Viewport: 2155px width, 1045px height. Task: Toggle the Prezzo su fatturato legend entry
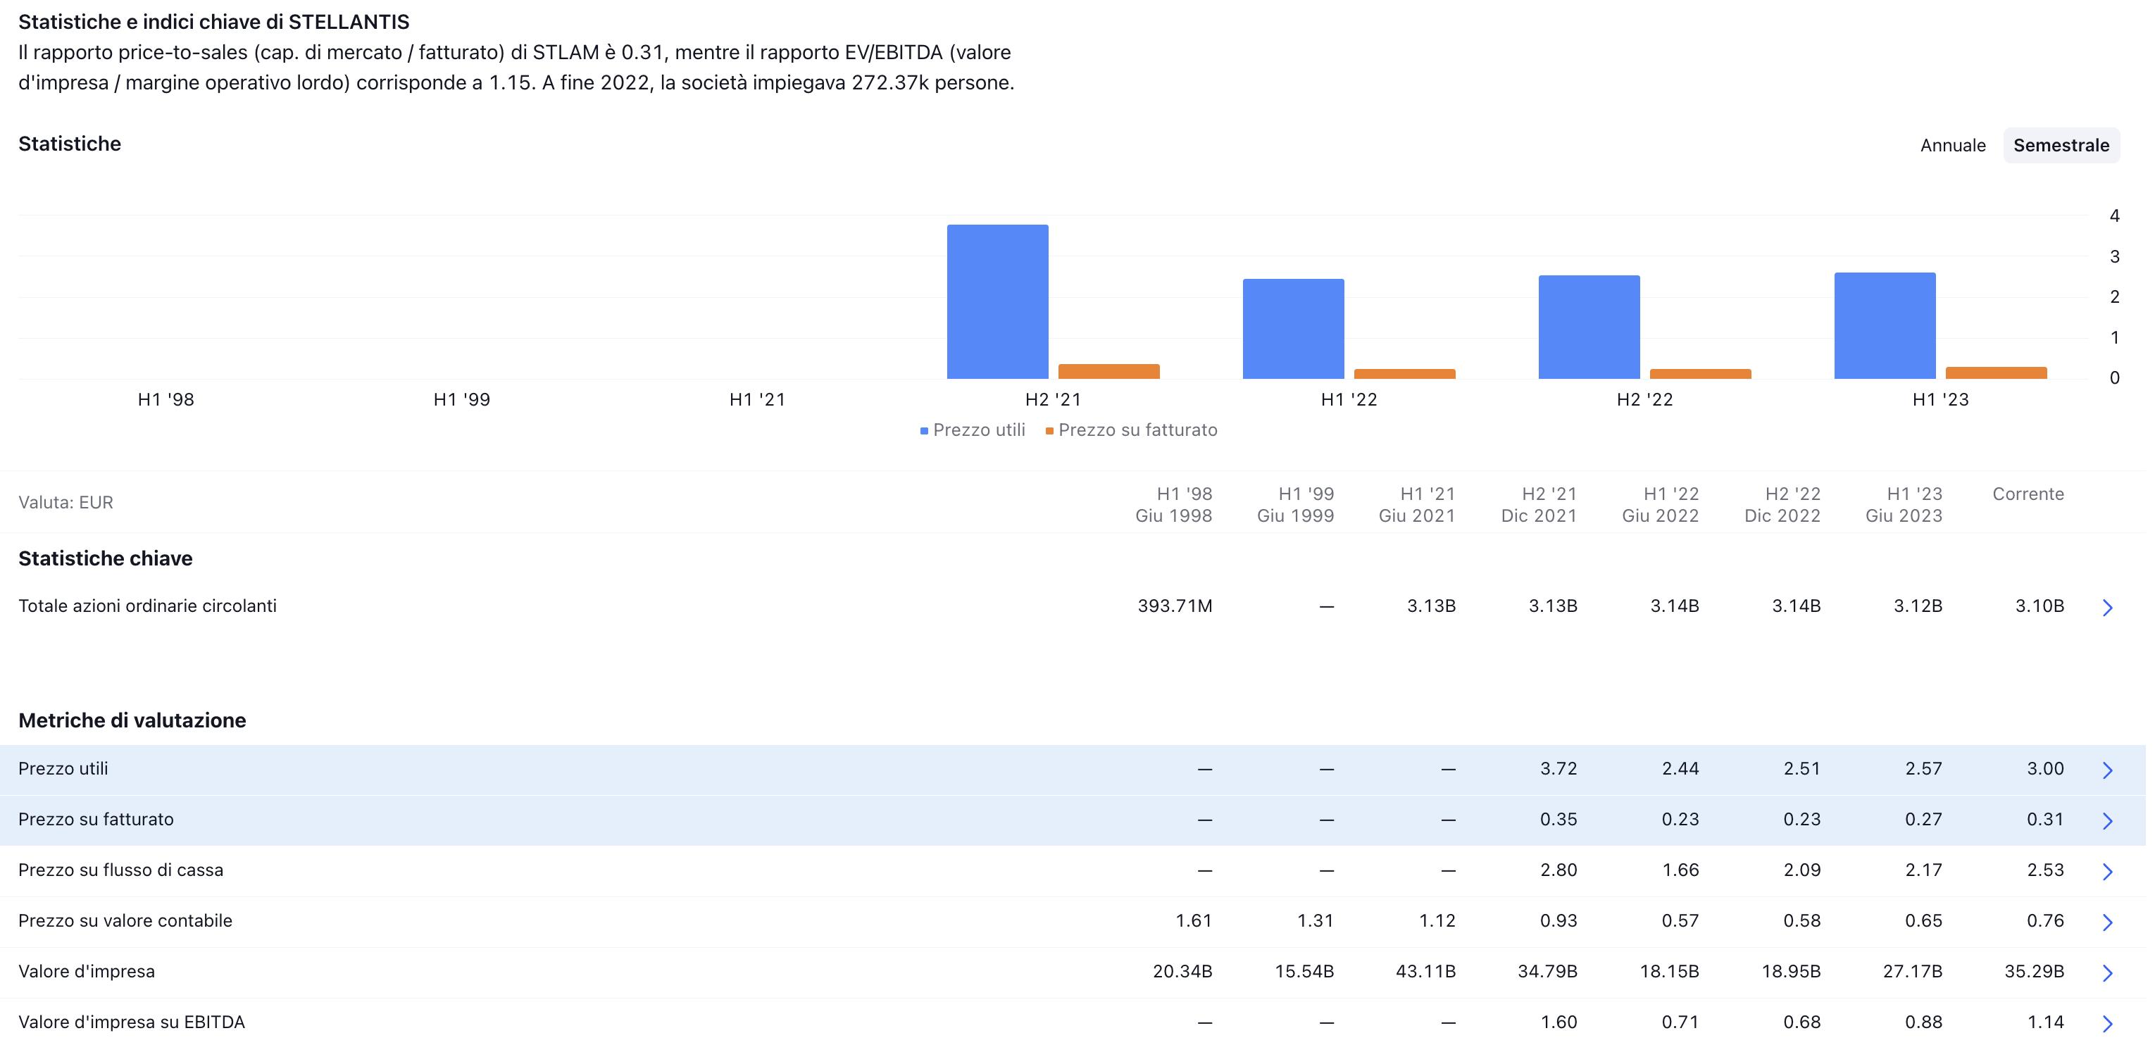[1131, 430]
